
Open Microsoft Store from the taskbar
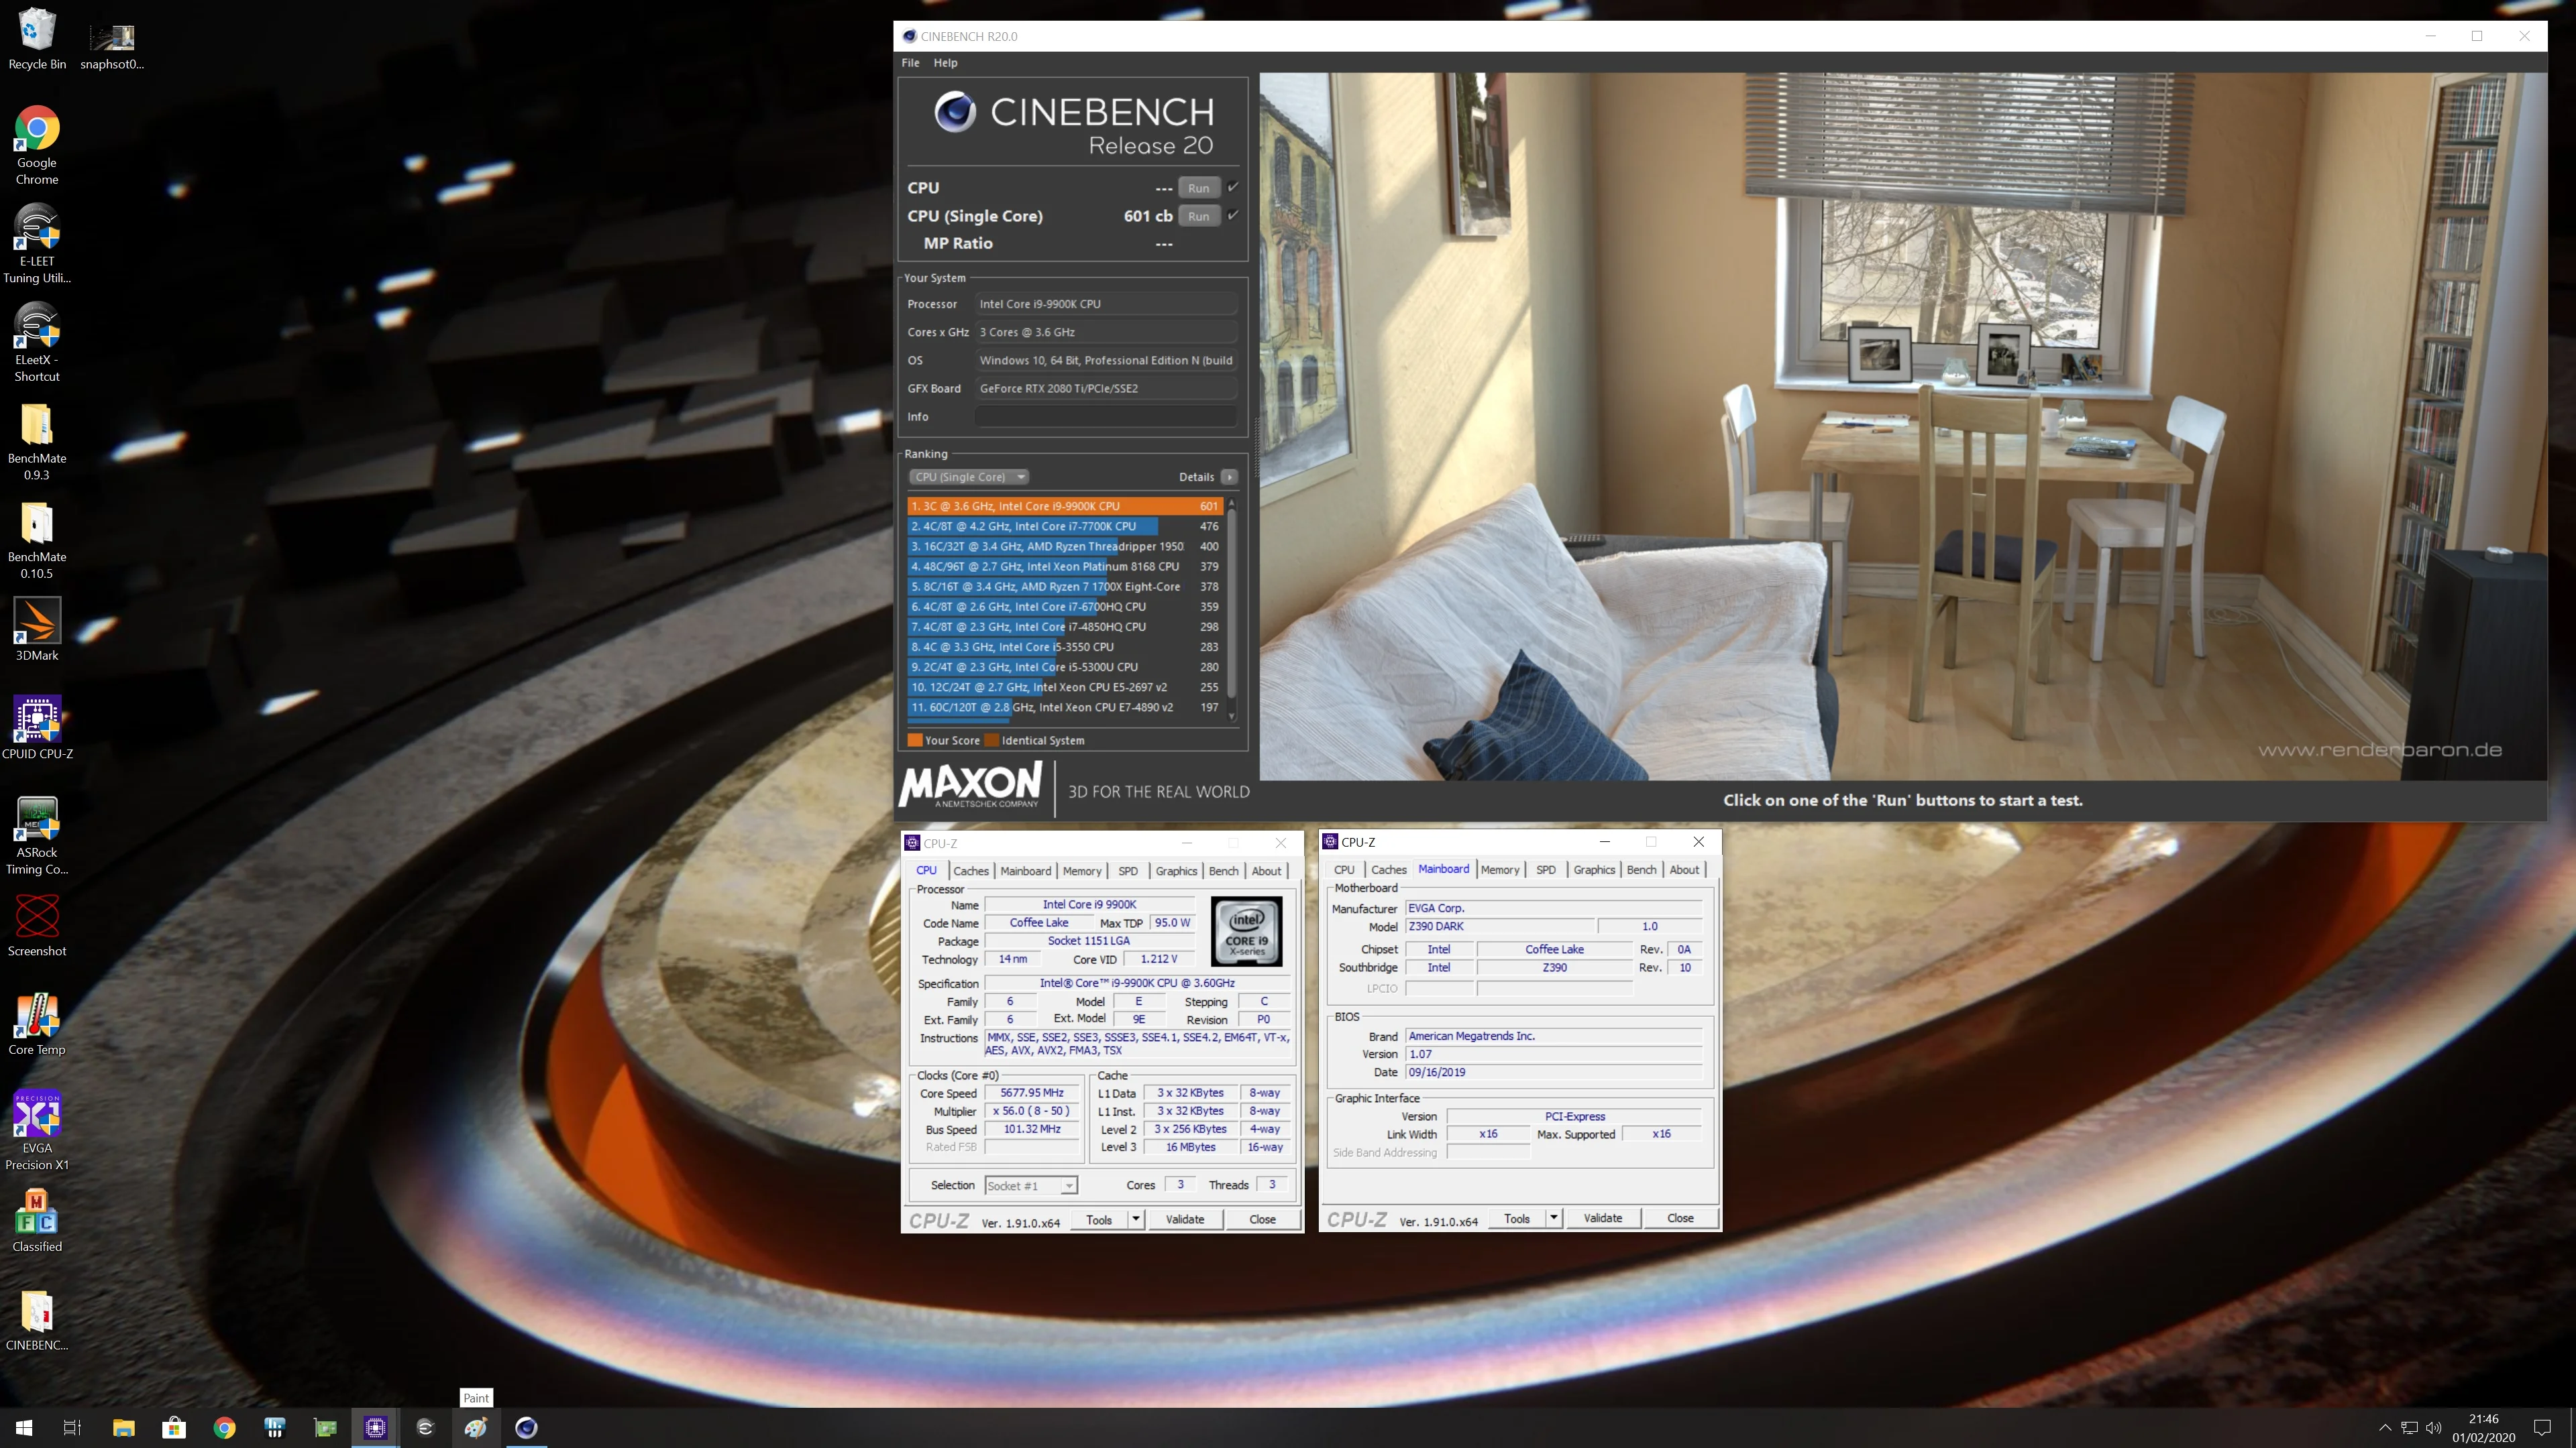pos(174,1427)
